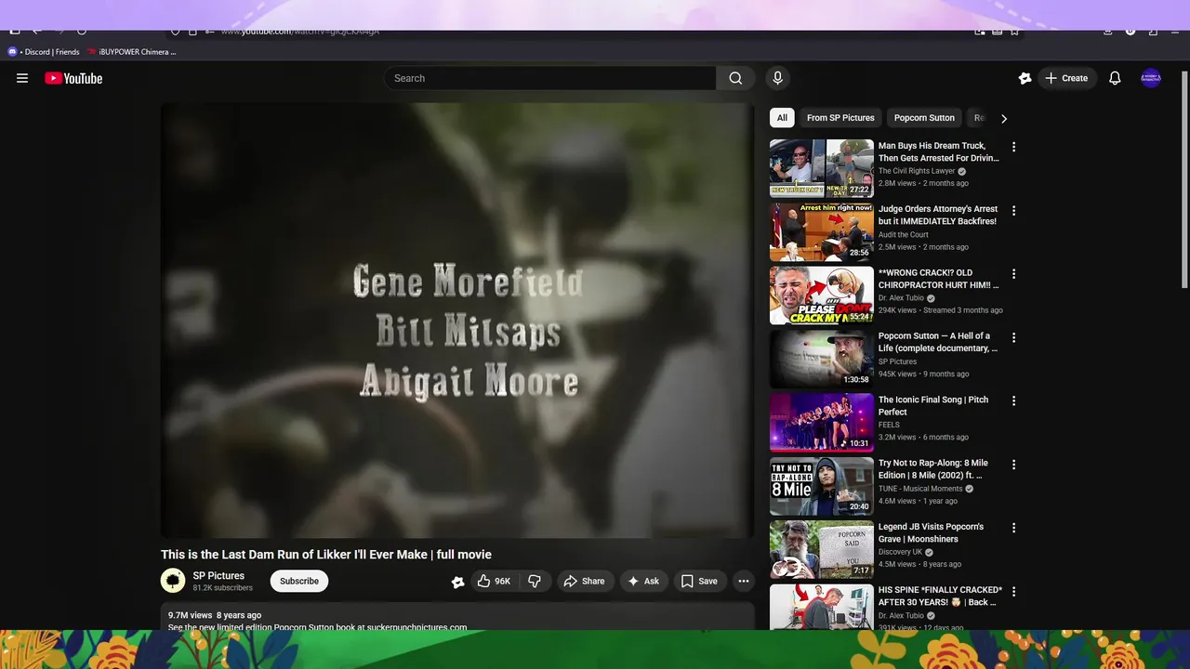Select the All filter chip

point(782,118)
